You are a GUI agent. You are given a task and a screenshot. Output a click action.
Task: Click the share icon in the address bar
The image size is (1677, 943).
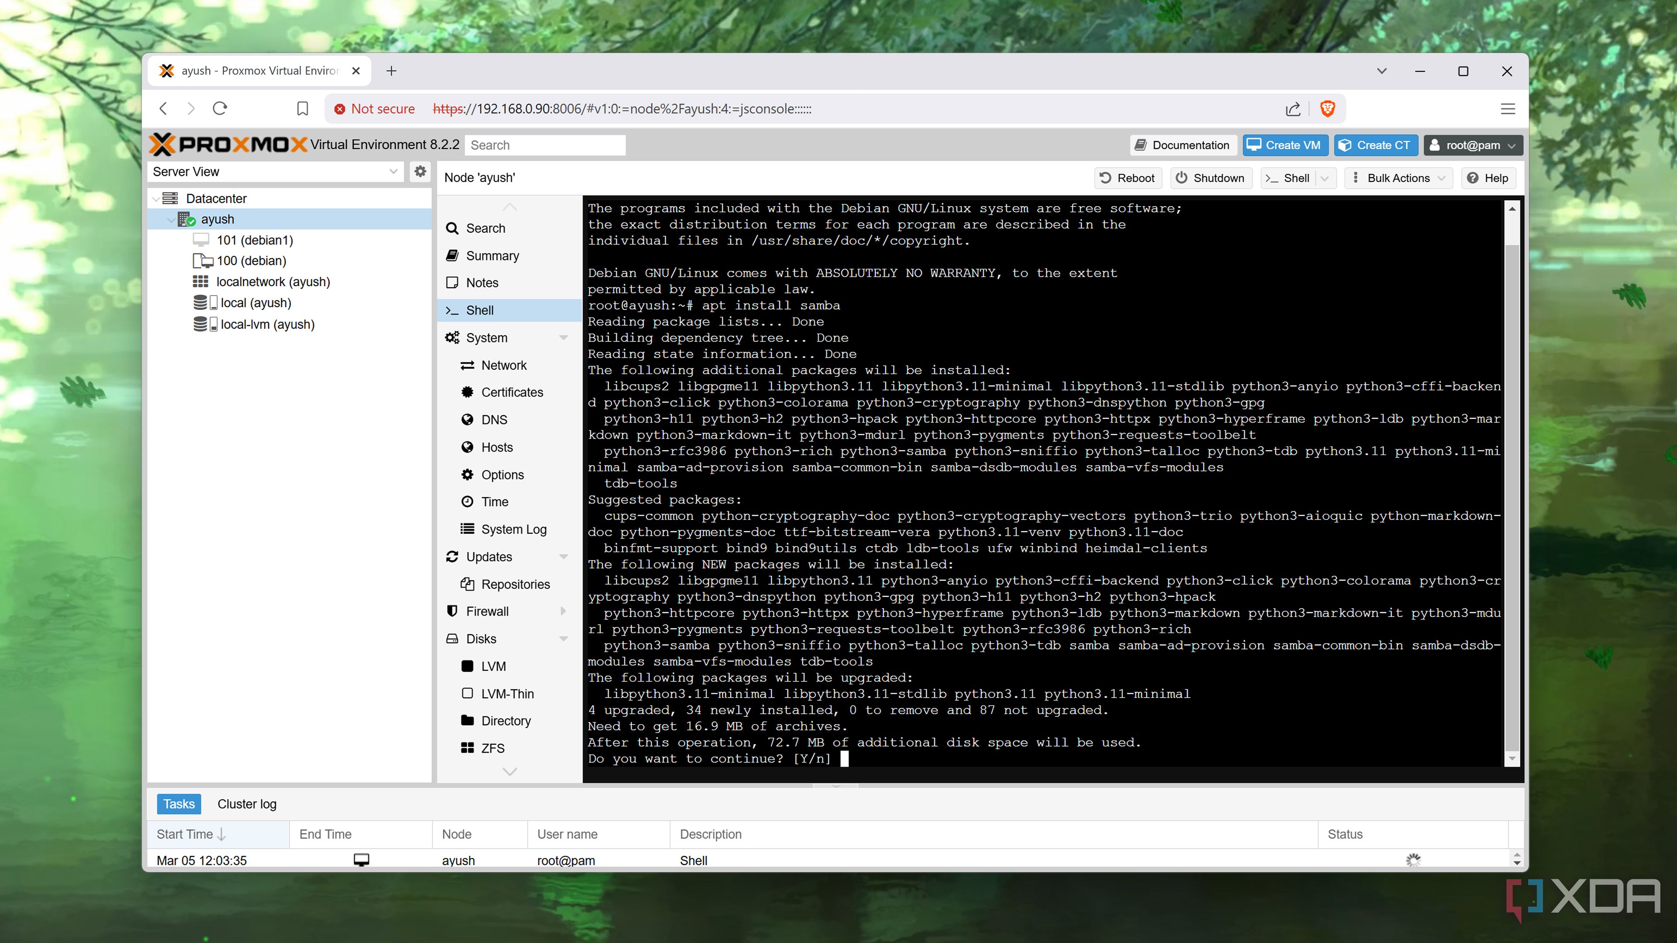tap(1294, 109)
